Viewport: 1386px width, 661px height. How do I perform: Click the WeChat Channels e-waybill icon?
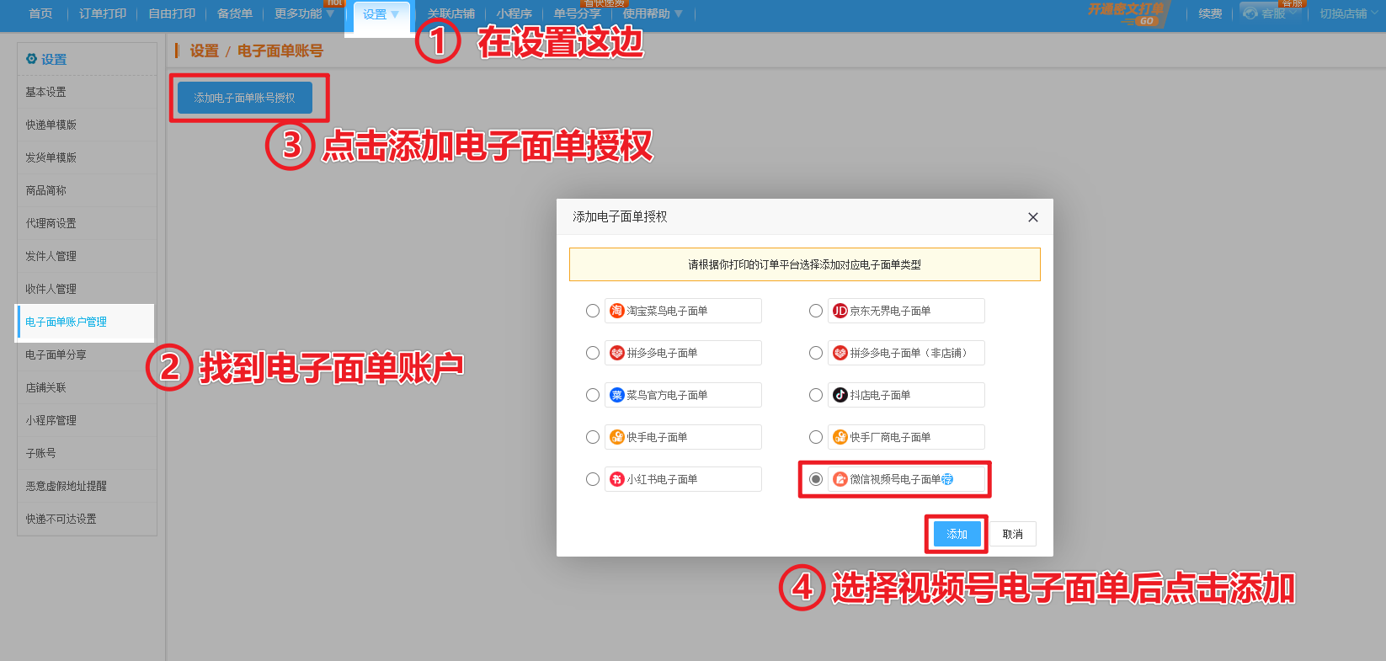pos(840,479)
